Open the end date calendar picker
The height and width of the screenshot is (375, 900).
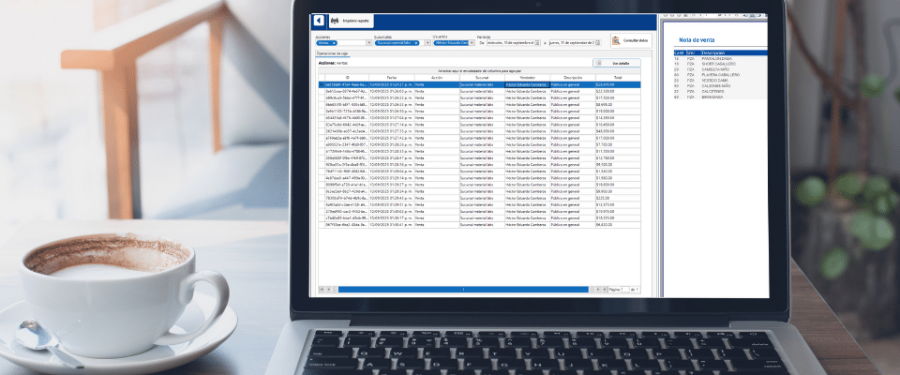[x=601, y=43]
